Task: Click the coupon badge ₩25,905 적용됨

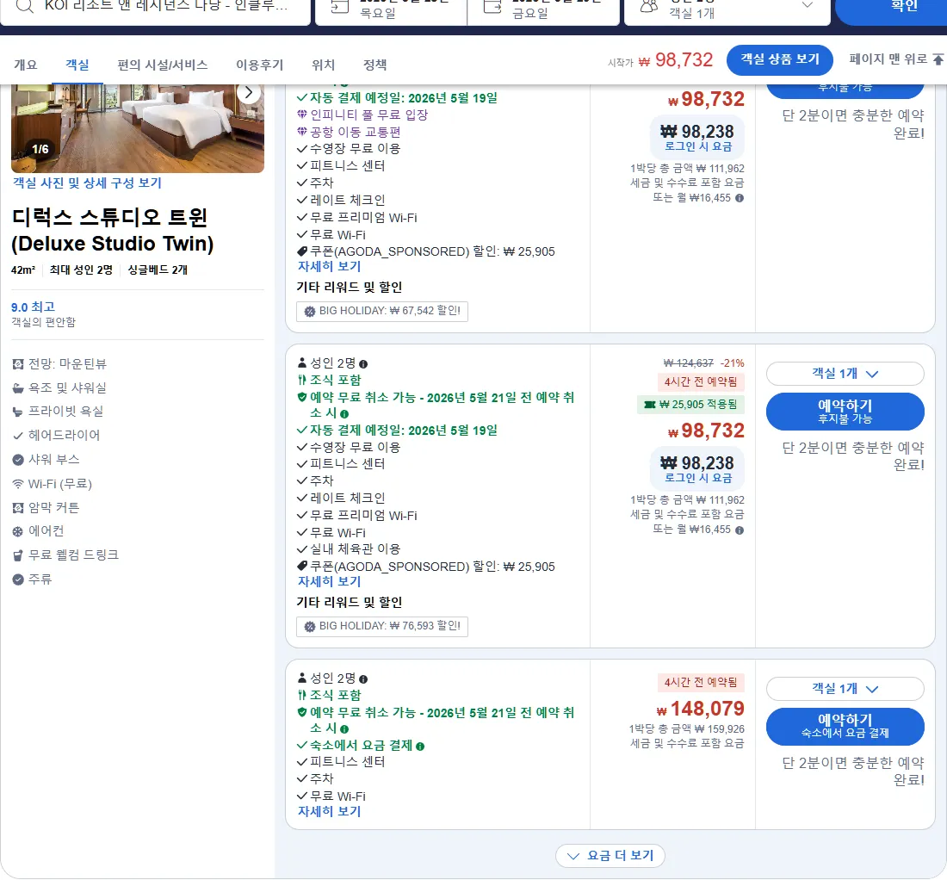Action: pos(691,405)
